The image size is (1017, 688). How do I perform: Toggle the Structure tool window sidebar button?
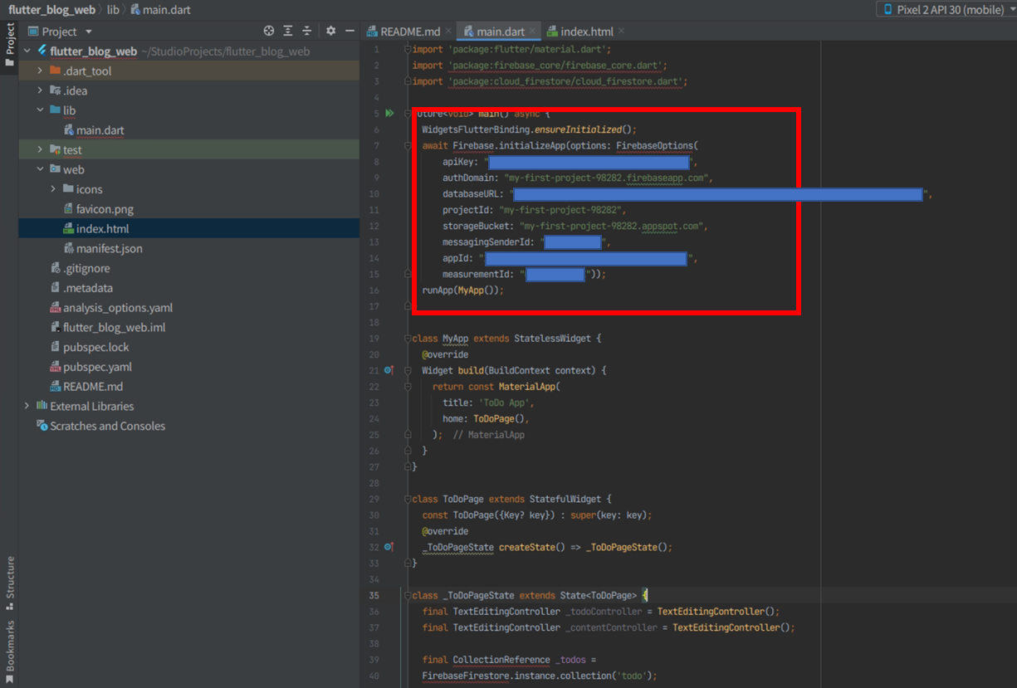[x=10, y=583]
